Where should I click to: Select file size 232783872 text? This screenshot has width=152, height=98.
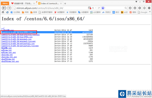(x=88, y=44)
